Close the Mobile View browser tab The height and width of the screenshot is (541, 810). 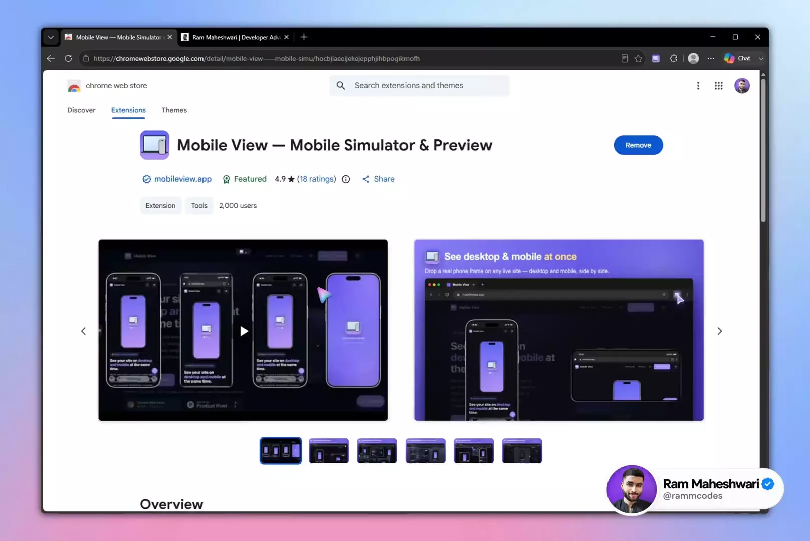pyautogui.click(x=170, y=37)
